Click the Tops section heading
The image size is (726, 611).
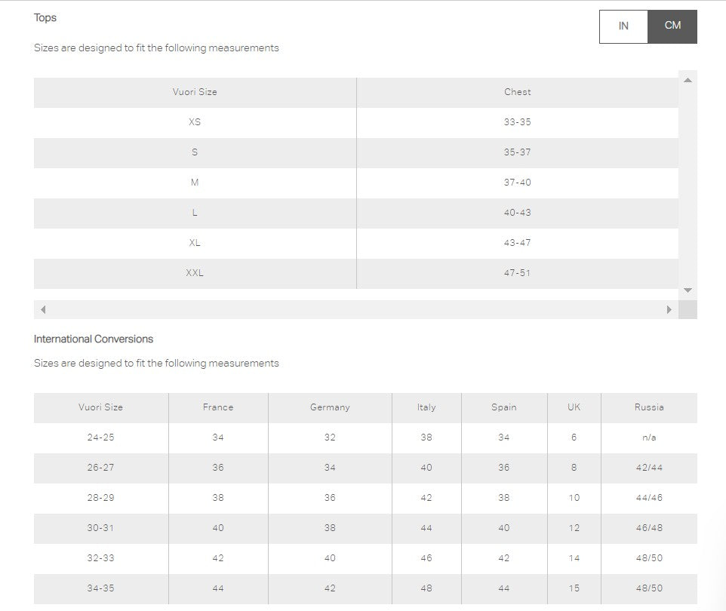45,17
